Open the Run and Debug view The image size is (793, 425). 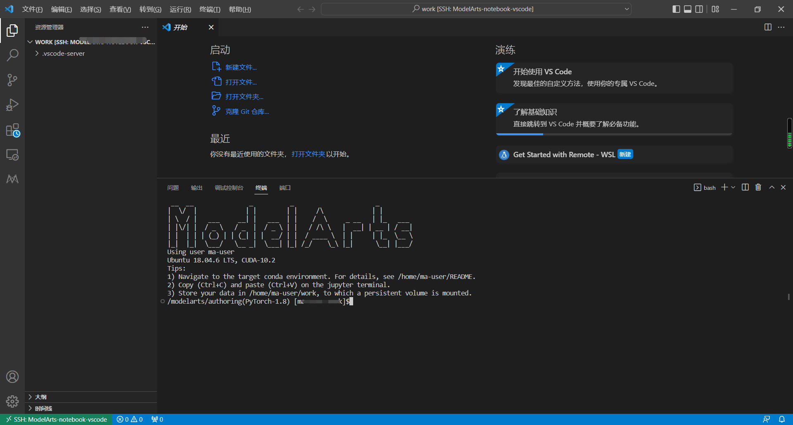12,105
